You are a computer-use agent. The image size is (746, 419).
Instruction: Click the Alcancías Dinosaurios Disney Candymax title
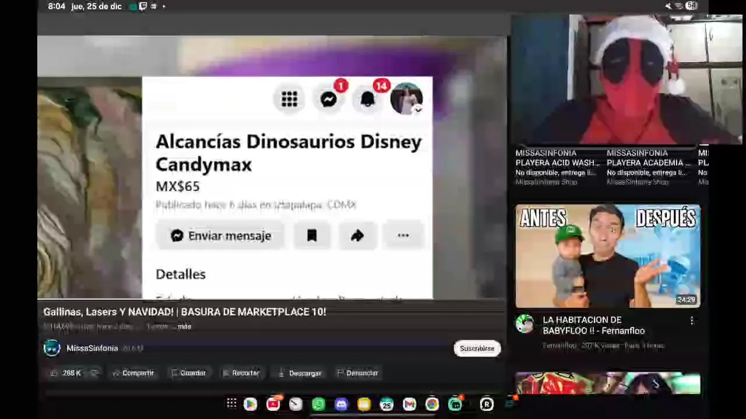[288, 153]
